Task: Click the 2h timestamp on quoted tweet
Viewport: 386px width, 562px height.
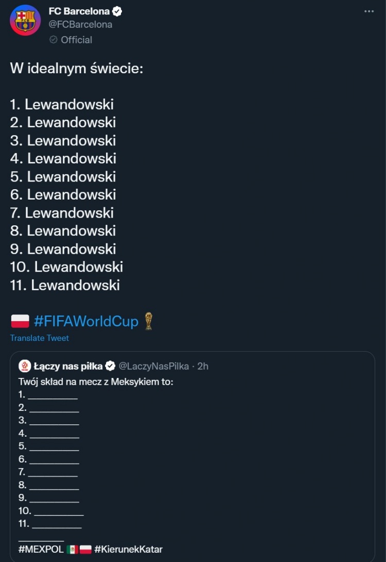Action: (203, 366)
